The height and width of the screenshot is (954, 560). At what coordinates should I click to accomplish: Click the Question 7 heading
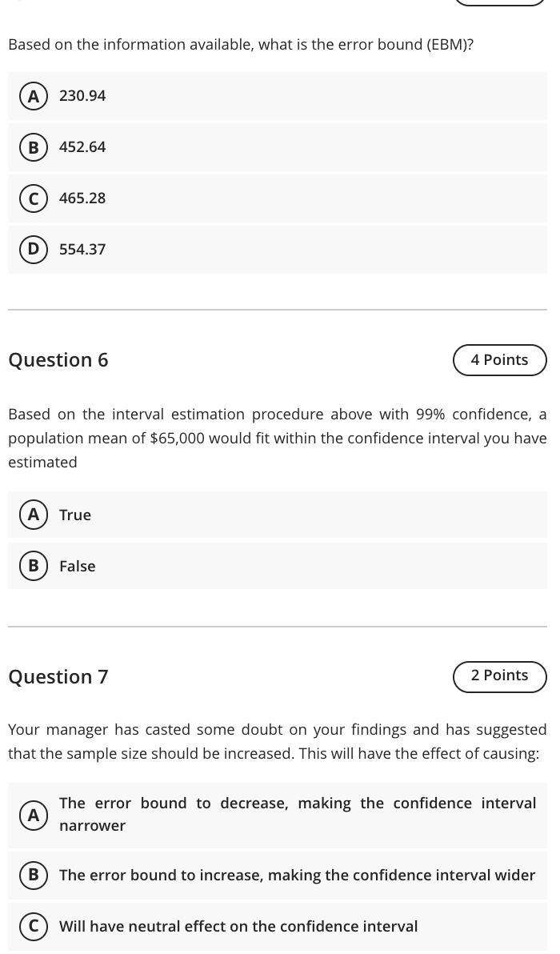click(58, 676)
